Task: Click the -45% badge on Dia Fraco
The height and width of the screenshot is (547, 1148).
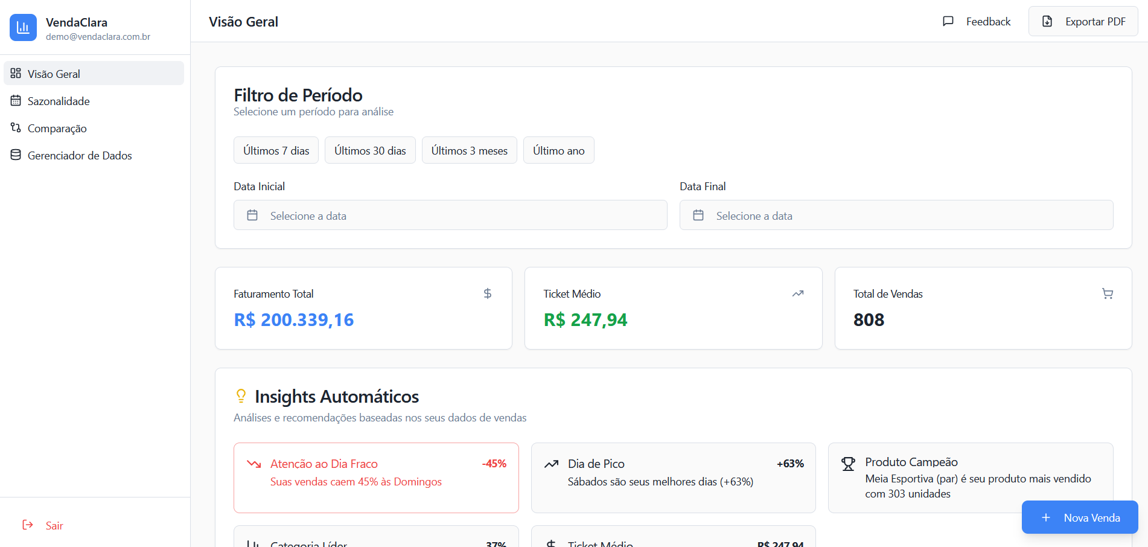Action: point(494,464)
